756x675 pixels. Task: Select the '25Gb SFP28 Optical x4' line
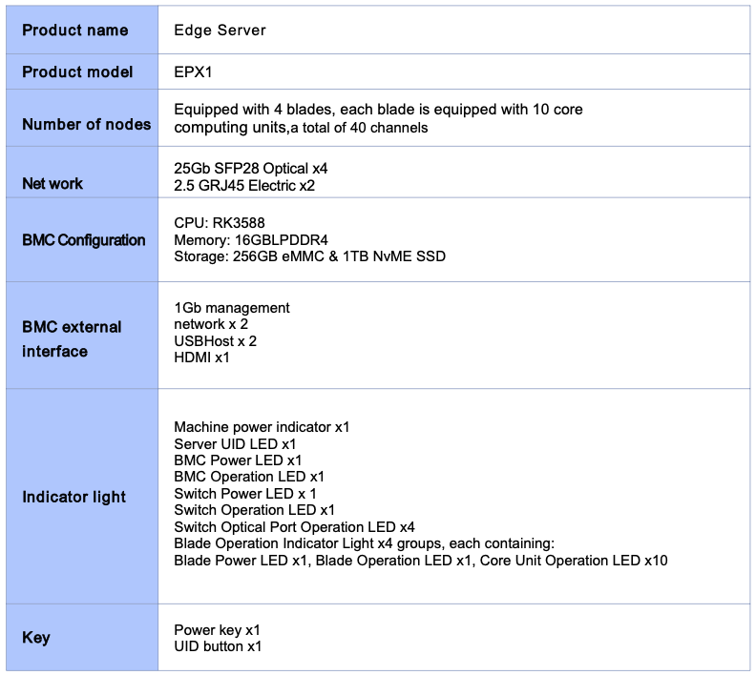(251, 168)
